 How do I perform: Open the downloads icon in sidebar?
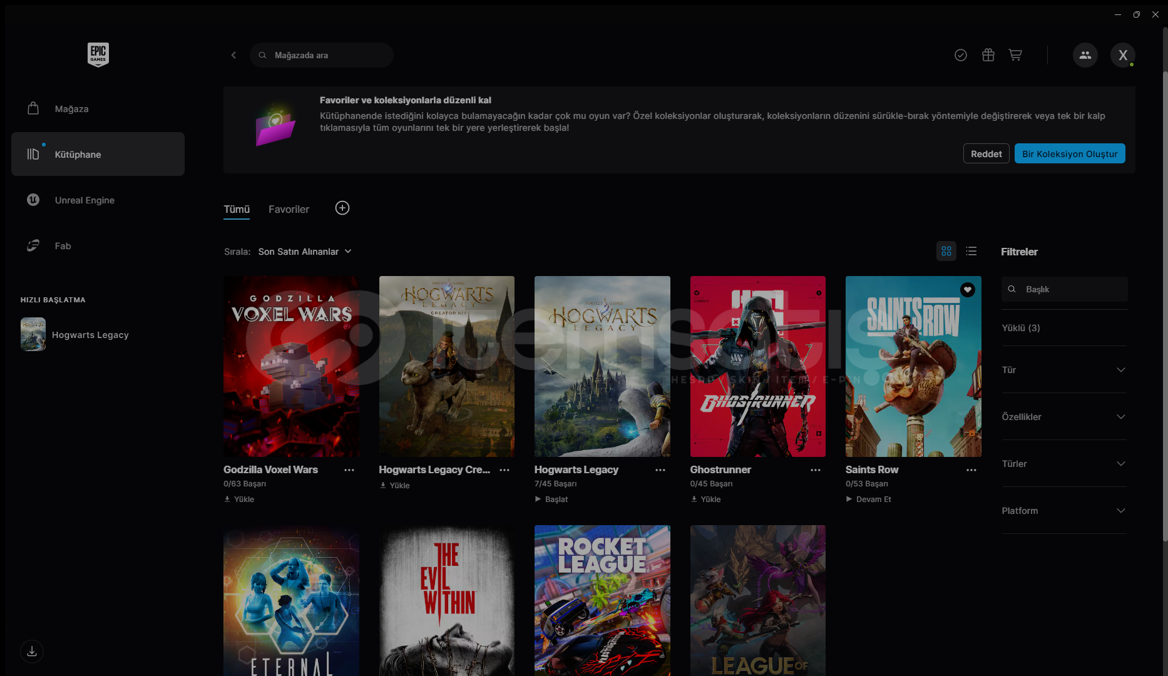[32, 652]
